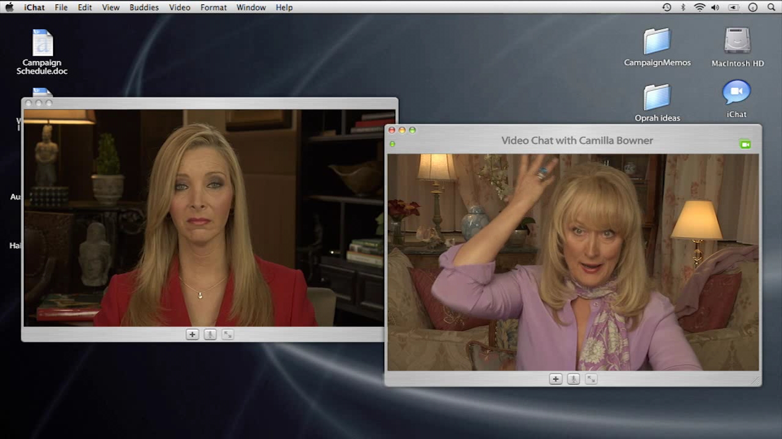Open the Apple menu
782x439 pixels.
coord(9,7)
